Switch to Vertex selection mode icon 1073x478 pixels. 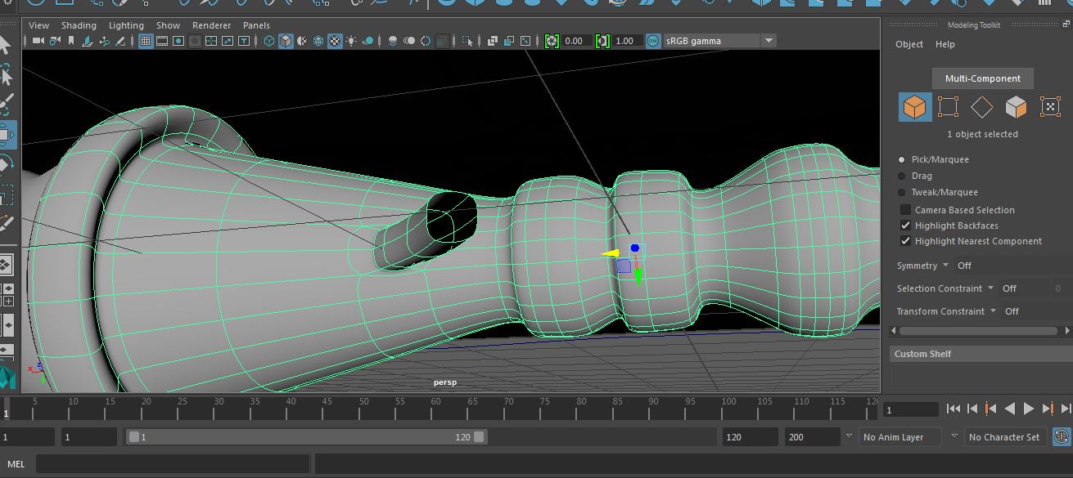tap(948, 107)
